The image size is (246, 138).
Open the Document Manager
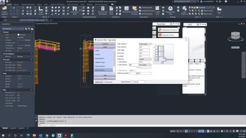pos(135,11)
